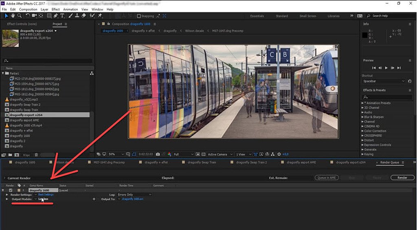Open the Spacebar shortcut dropdown
This screenshot has width=417, height=230.
point(384,81)
